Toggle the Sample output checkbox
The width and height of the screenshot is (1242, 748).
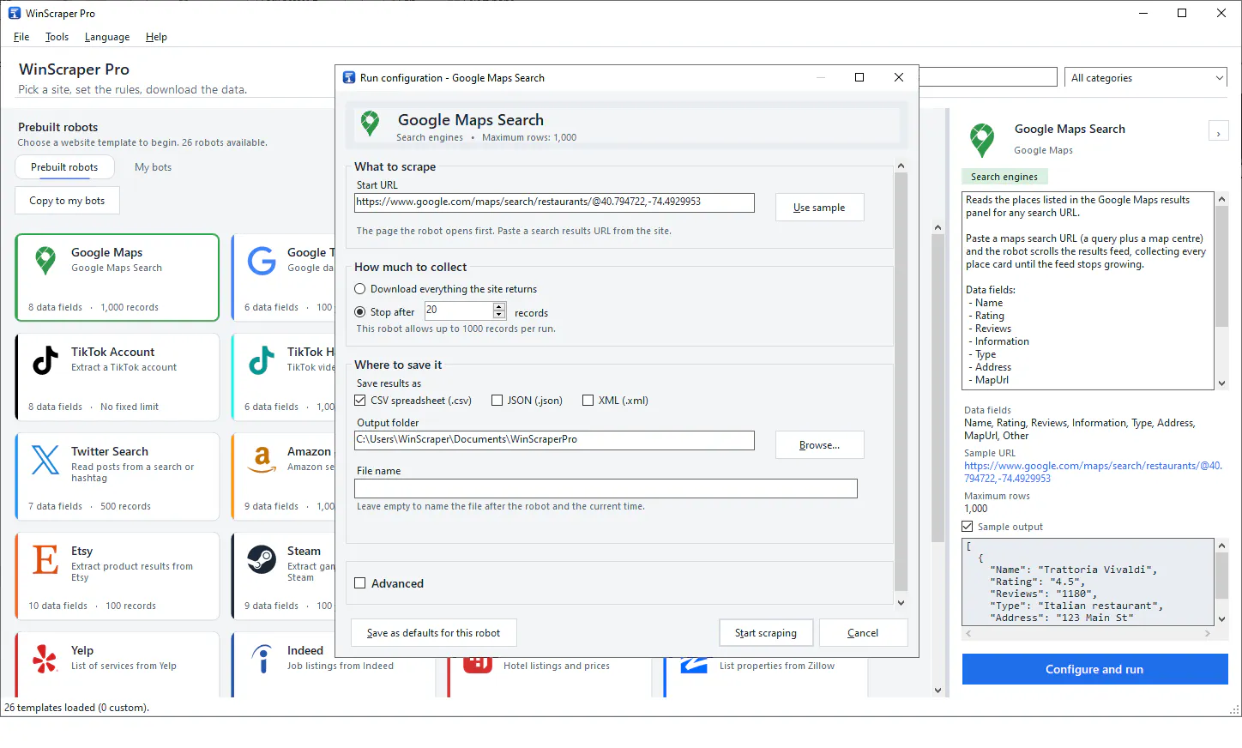pos(968,527)
